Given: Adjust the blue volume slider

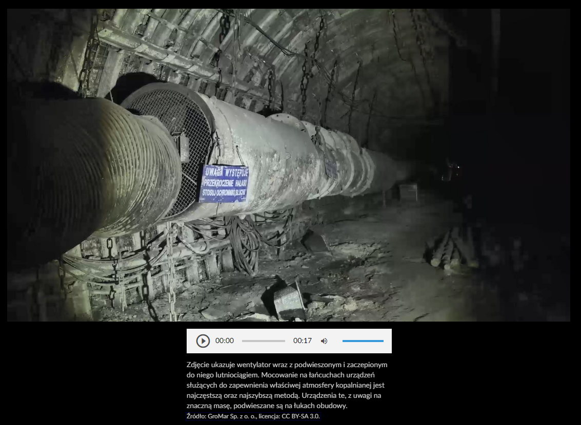Looking at the screenshot, I should [363, 341].
